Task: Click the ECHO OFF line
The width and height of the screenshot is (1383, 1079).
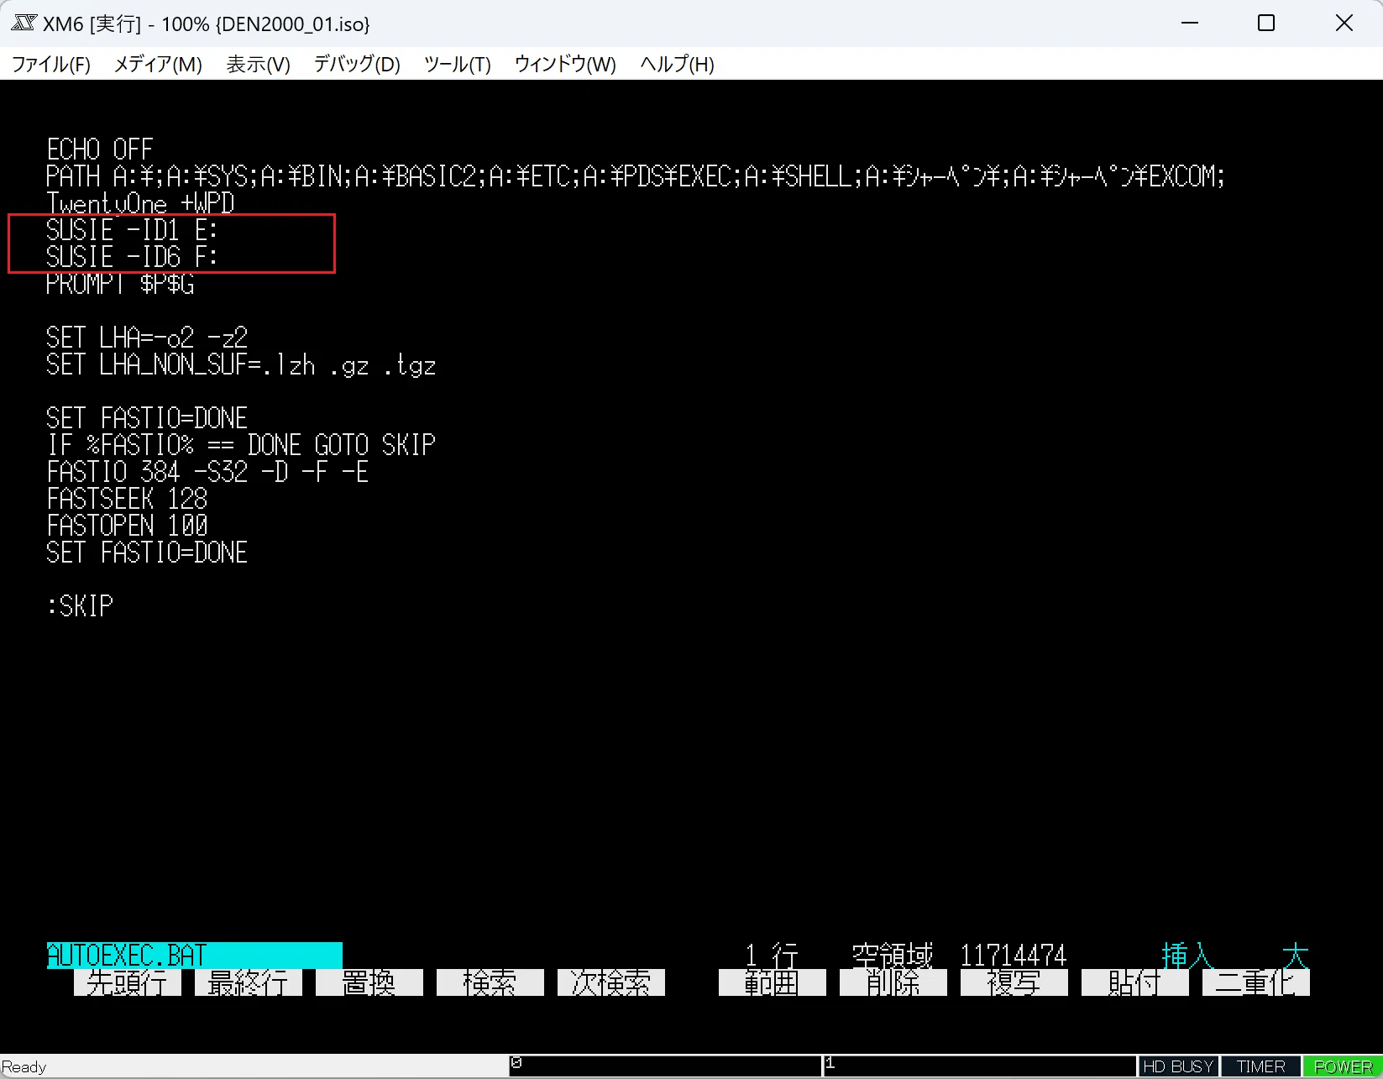Action: point(100,149)
